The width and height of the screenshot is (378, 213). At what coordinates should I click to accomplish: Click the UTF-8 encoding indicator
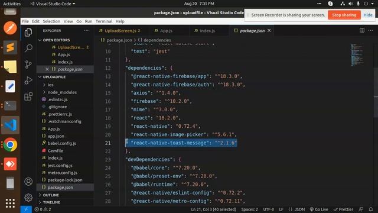coord(268,209)
